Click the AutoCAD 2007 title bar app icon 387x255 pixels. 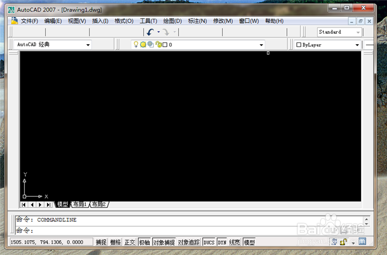click(12, 10)
